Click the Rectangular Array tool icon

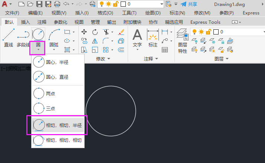[x=106, y=50]
